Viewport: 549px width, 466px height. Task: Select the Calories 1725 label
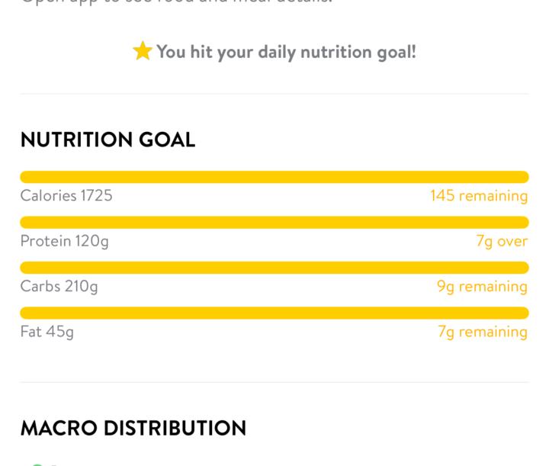[66, 196]
